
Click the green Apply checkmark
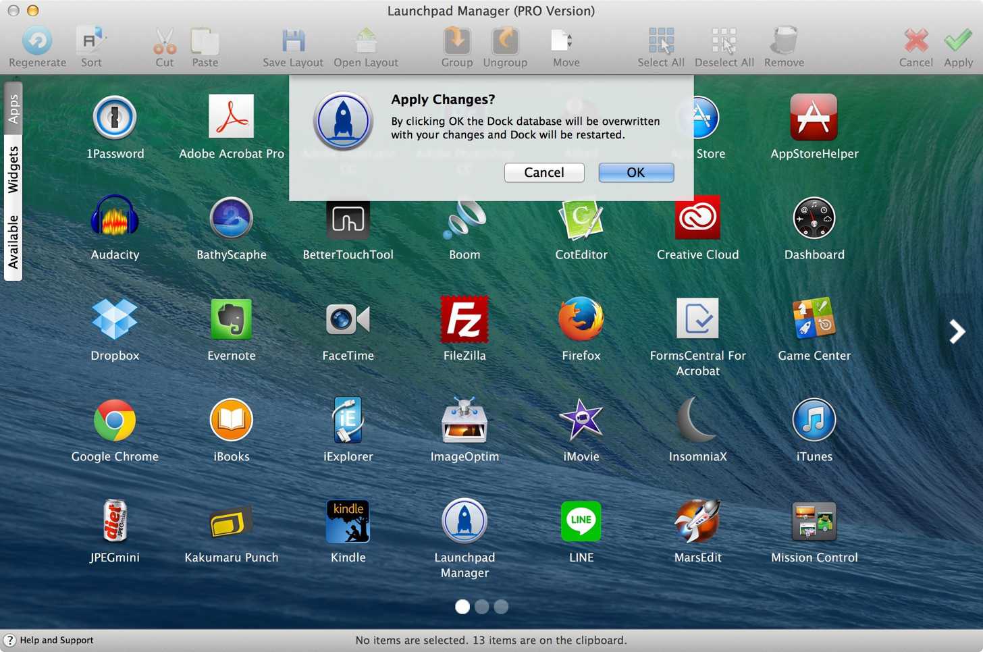(958, 41)
